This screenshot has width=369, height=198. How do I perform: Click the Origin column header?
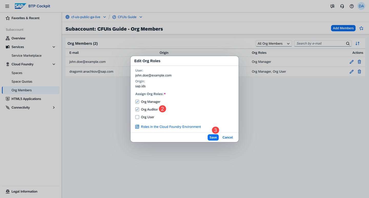[164, 53]
